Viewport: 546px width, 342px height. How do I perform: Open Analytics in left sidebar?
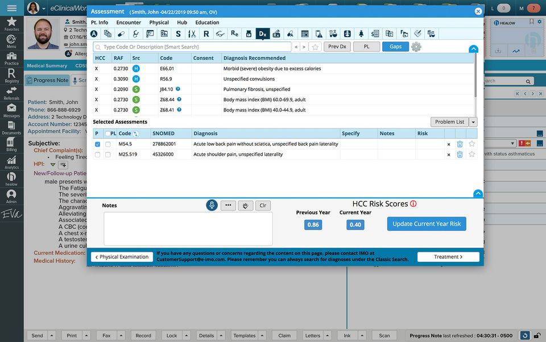(11, 162)
